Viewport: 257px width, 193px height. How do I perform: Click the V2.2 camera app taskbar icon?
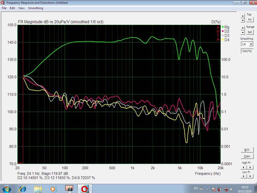pos(69,189)
